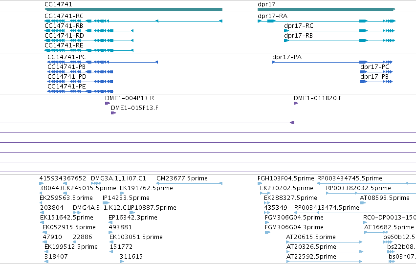Click the dpr17-RB transcript label
Image resolution: width=416 pixels, height=264 pixels.
coord(298,36)
